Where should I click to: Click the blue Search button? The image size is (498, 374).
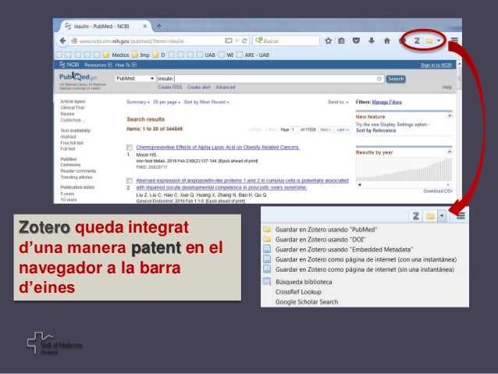coord(396,79)
